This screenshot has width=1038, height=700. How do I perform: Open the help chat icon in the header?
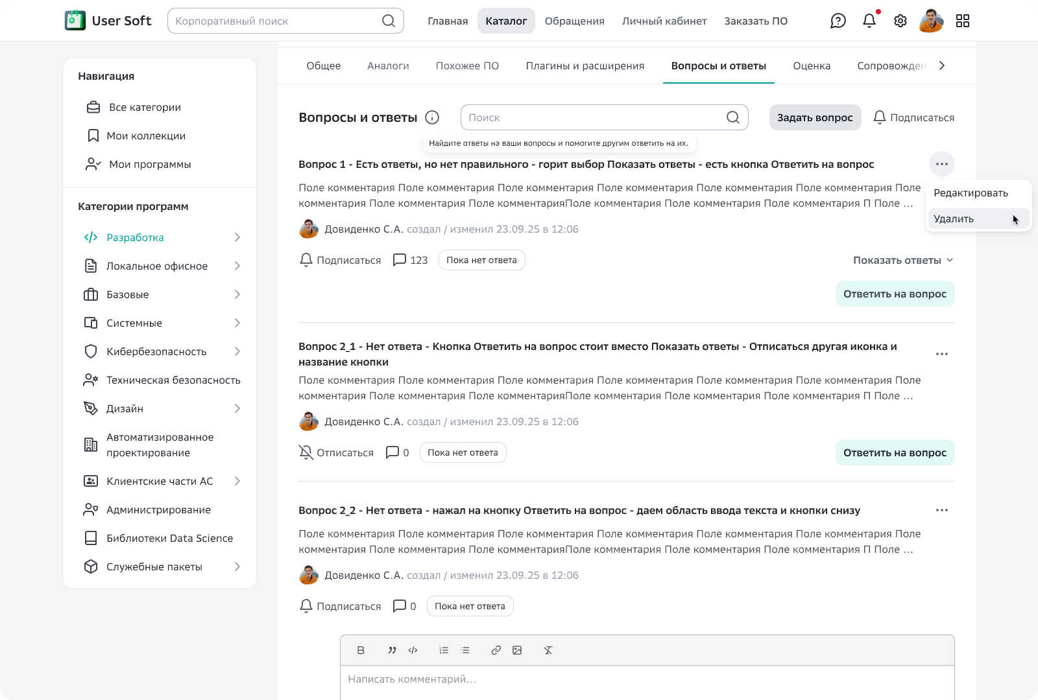point(838,21)
